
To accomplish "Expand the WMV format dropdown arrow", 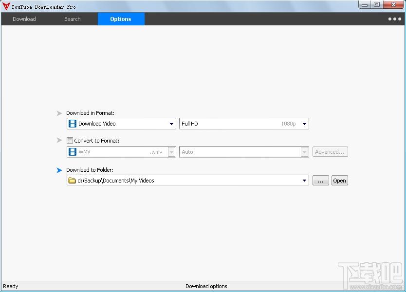I will click(x=172, y=152).
